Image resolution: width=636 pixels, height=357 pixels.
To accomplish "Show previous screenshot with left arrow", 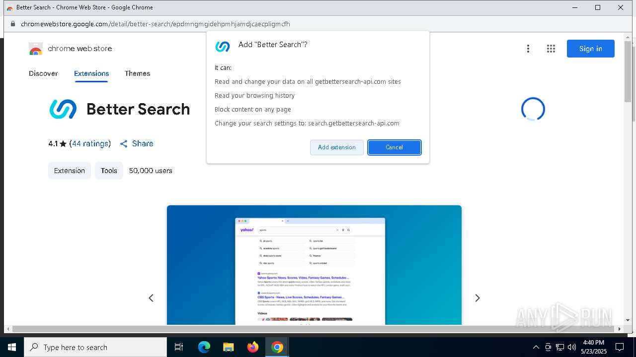I will (151, 298).
